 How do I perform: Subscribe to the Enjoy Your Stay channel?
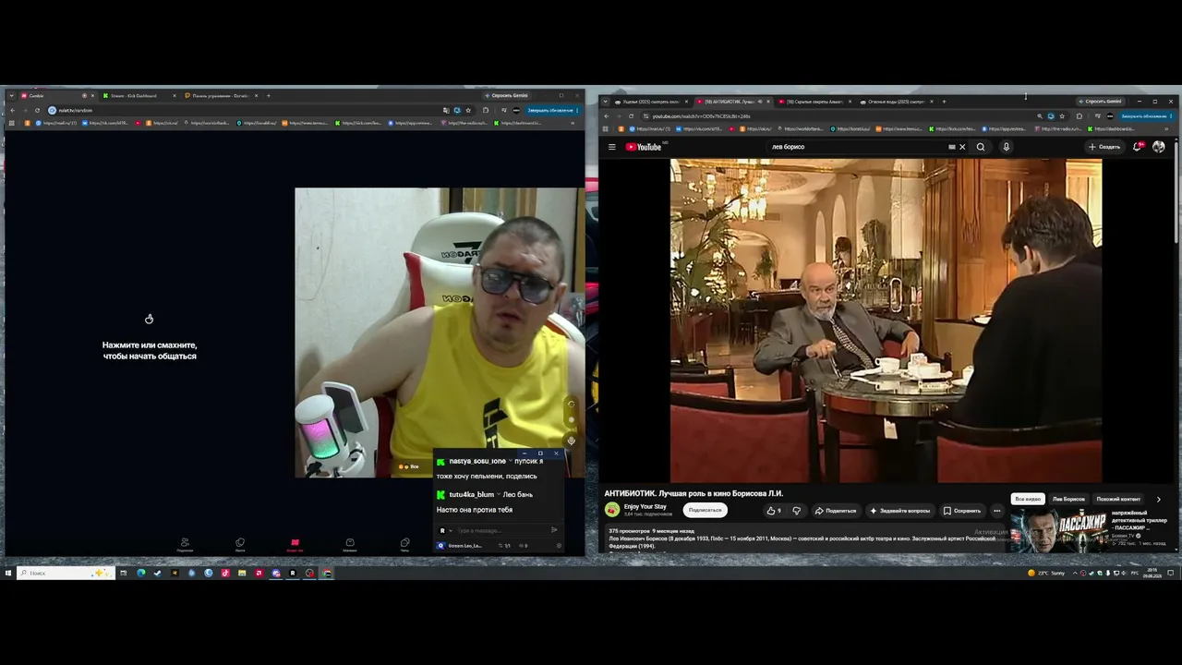click(x=705, y=511)
